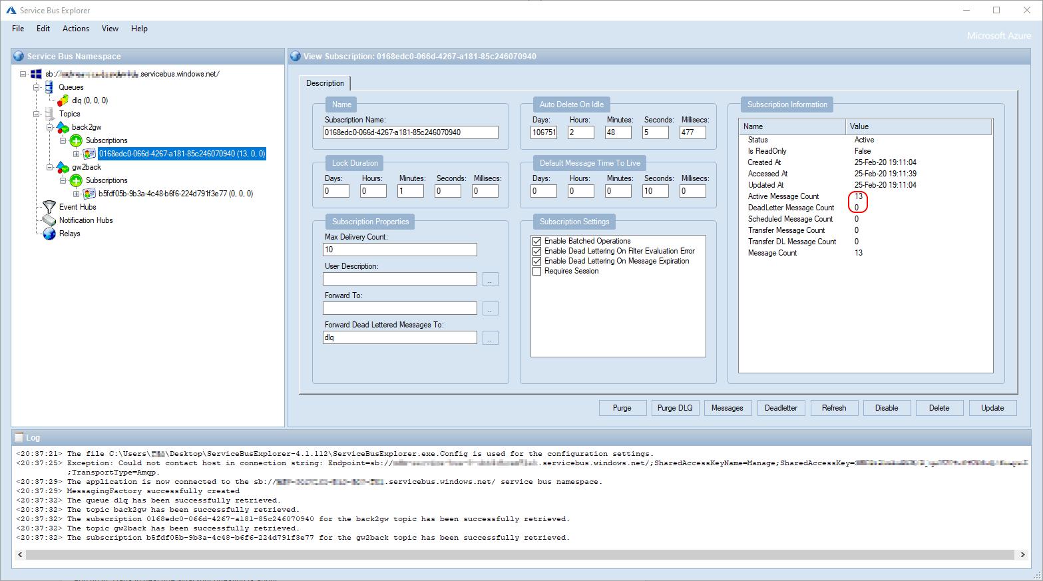The width and height of the screenshot is (1043, 581).
Task: Open the View menu
Action: (x=110, y=29)
